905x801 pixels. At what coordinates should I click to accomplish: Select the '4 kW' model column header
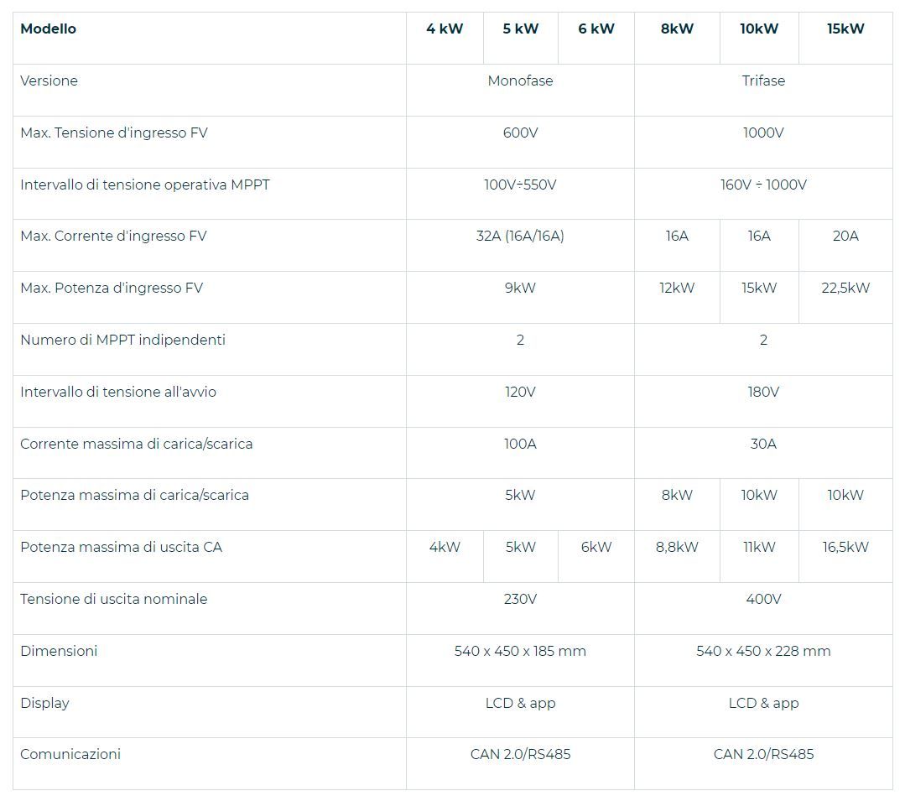pyautogui.click(x=445, y=29)
